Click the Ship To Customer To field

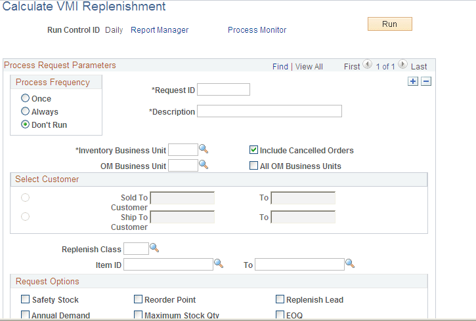pos(303,217)
